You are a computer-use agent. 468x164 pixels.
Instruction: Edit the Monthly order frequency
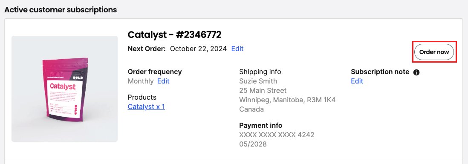point(163,81)
